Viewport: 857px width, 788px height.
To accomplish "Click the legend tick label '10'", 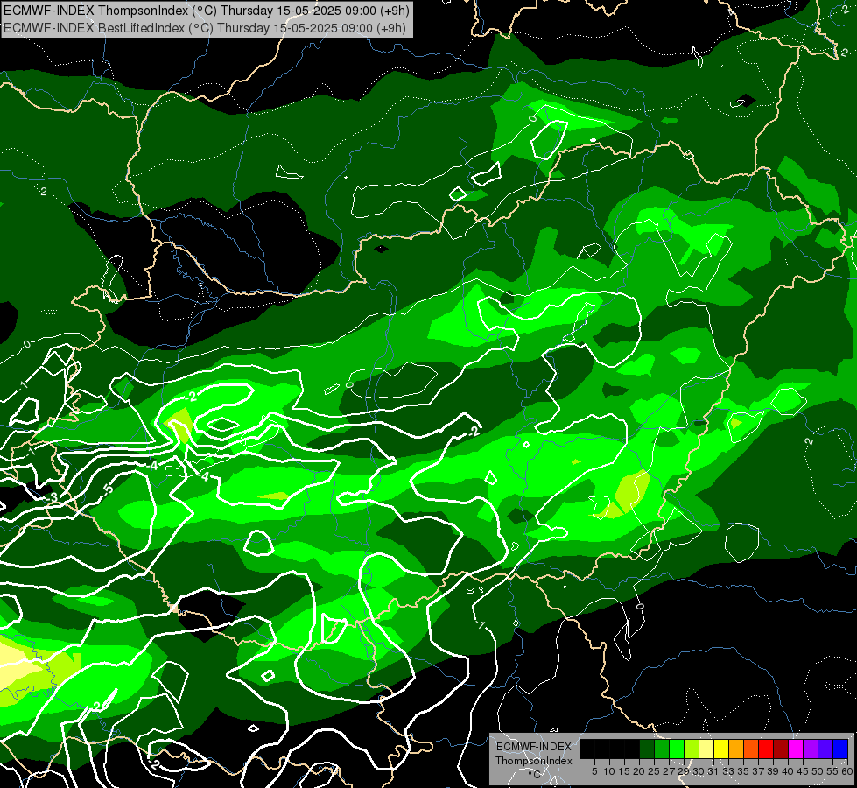I will pyautogui.click(x=609, y=771).
